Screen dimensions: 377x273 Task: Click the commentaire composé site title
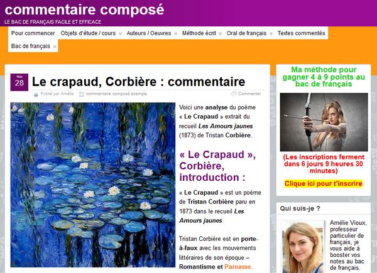84,9
